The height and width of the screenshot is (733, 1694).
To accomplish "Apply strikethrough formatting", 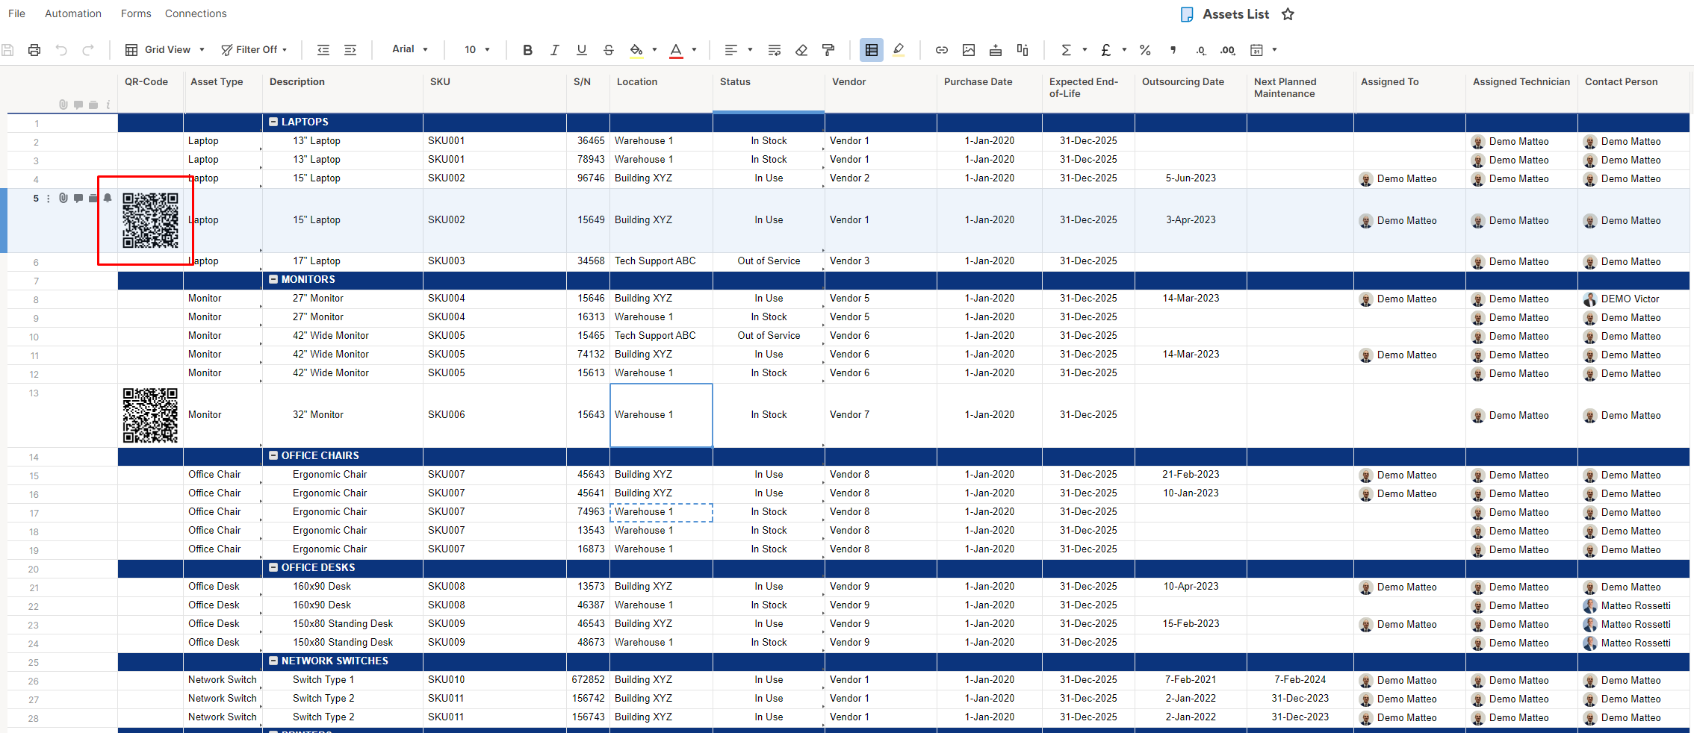I will point(609,50).
